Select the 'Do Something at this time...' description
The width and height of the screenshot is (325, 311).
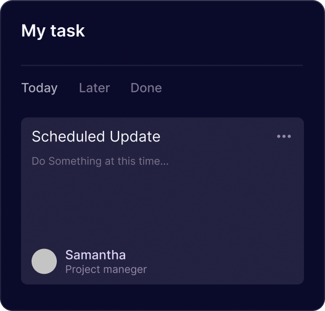(x=100, y=161)
